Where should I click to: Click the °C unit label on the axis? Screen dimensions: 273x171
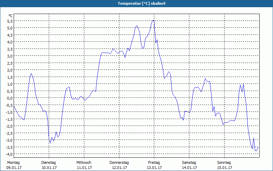(11, 16)
